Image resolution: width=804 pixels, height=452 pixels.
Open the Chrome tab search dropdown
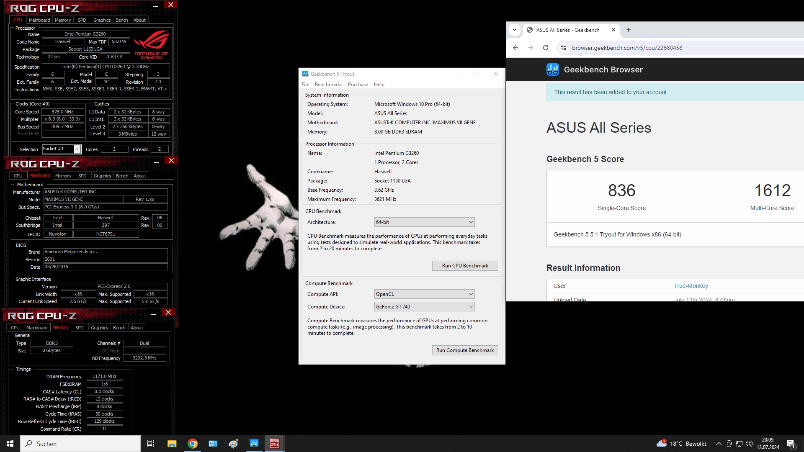coord(515,30)
